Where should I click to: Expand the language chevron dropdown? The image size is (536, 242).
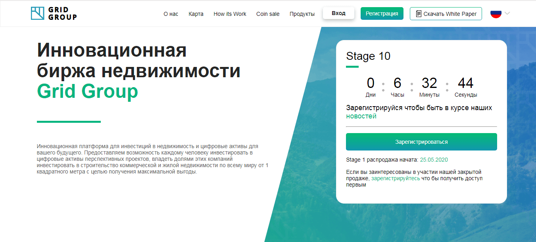click(507, 13)
